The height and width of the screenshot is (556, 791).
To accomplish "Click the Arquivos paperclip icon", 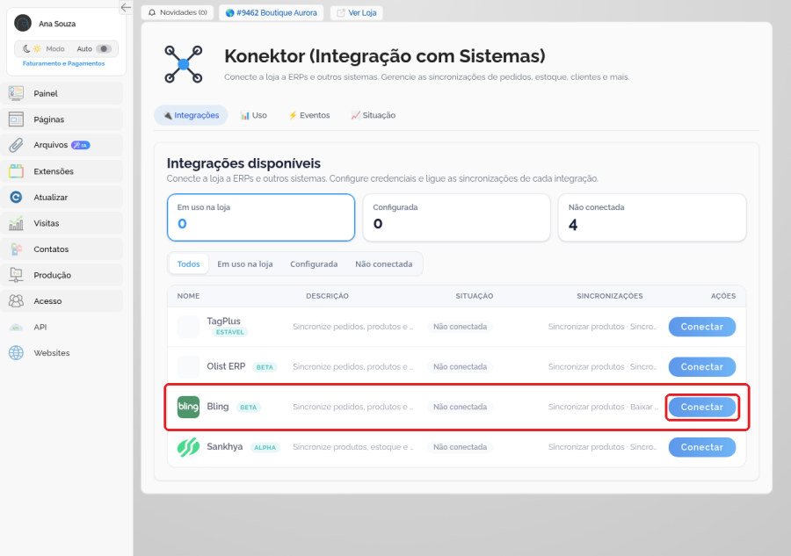I will click(x=16, y=145).
